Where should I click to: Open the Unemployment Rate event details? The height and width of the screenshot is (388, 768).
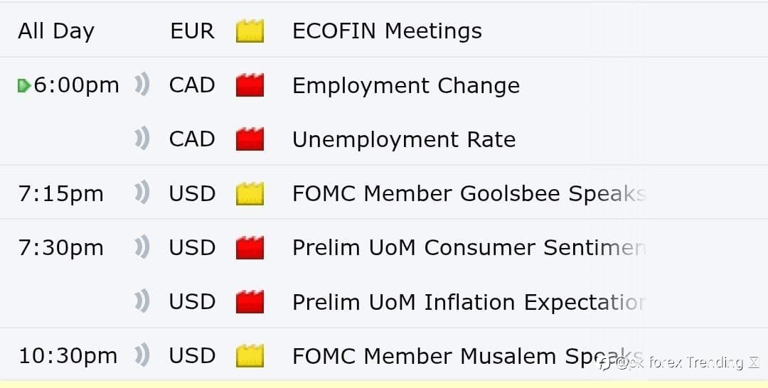[x=403, y=139]
